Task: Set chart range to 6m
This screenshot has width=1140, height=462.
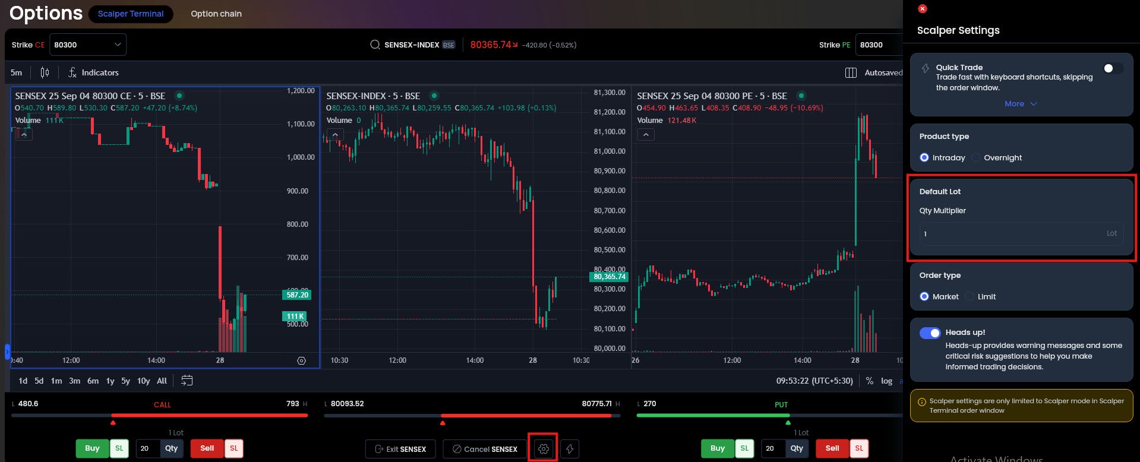Action: pos(93,381)
